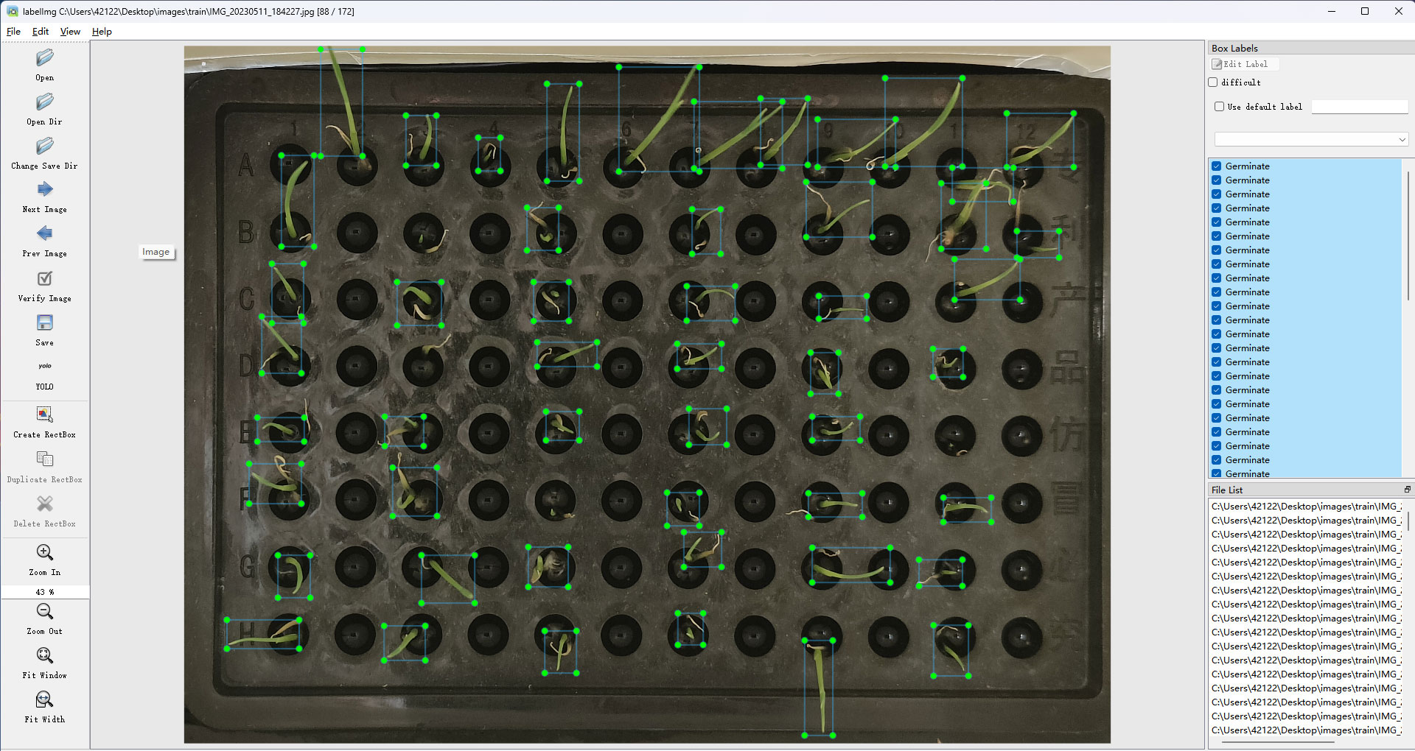Toggle the difficult checkbox
This screenshot has height=751, width=1415.
click(1213, 82)
